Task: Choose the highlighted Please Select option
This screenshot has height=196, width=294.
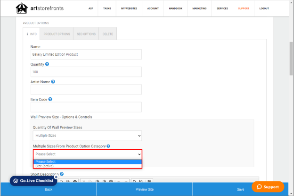Action: (88, 162)
